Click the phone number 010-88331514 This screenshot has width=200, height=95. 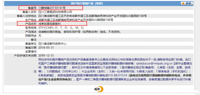[x=117, y=75]
